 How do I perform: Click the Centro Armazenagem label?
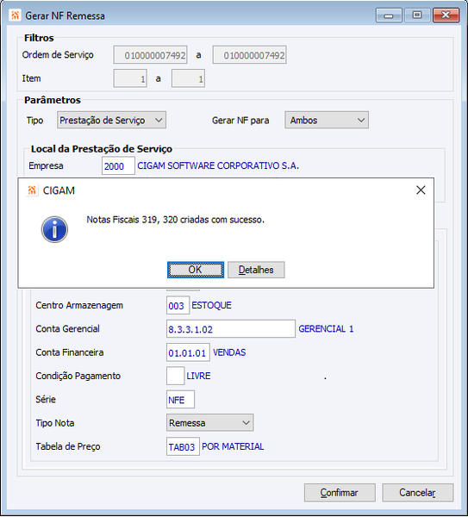coord(79,305)
